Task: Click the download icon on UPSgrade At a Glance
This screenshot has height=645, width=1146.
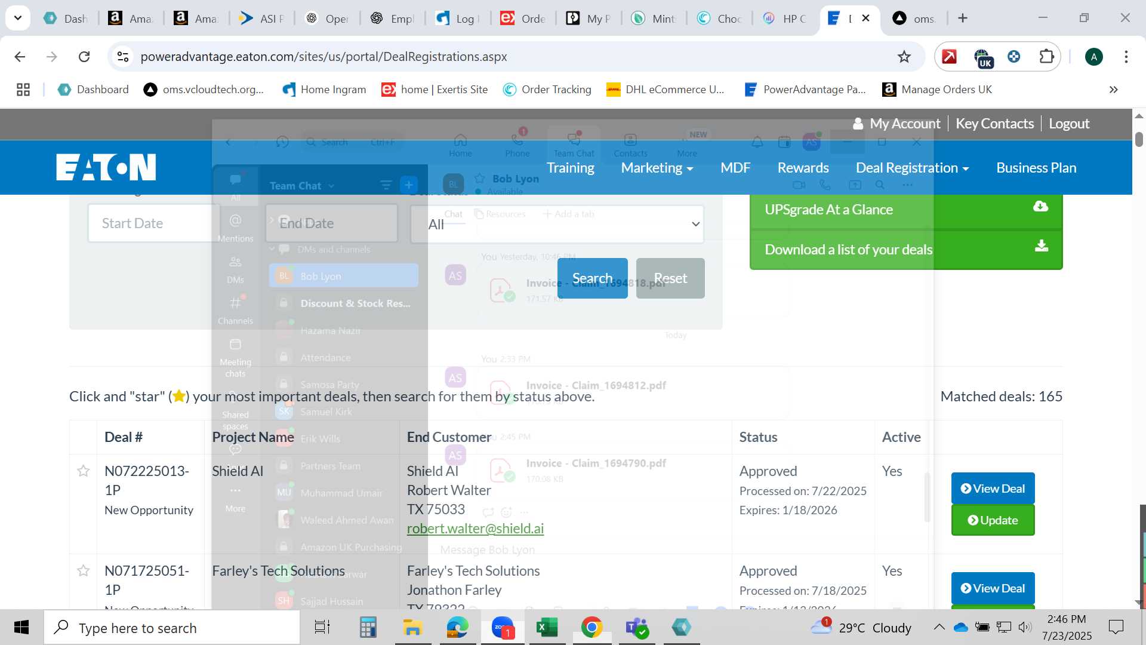Action: (1040, 206)
